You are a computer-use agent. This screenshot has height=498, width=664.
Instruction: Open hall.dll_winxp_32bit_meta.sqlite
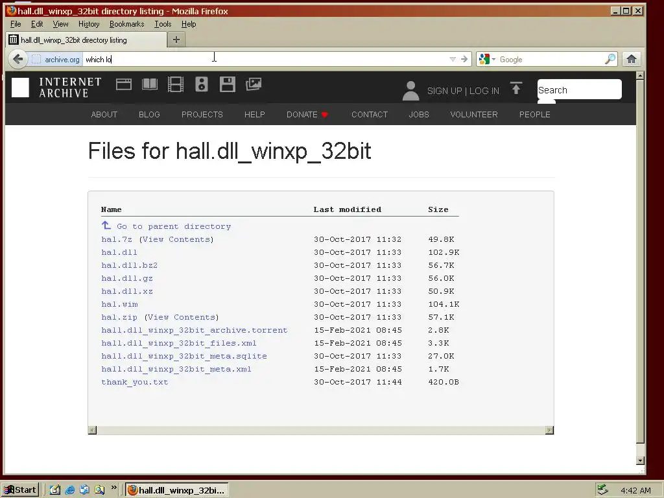click(184, 356)
